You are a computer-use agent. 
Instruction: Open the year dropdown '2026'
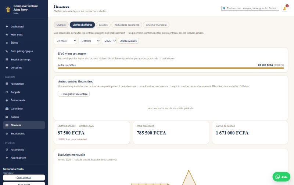109,41
